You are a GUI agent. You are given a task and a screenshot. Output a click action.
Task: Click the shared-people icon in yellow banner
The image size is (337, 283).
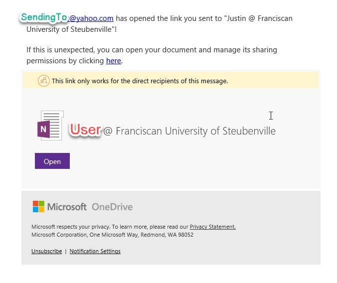click(x=44, y=81)
